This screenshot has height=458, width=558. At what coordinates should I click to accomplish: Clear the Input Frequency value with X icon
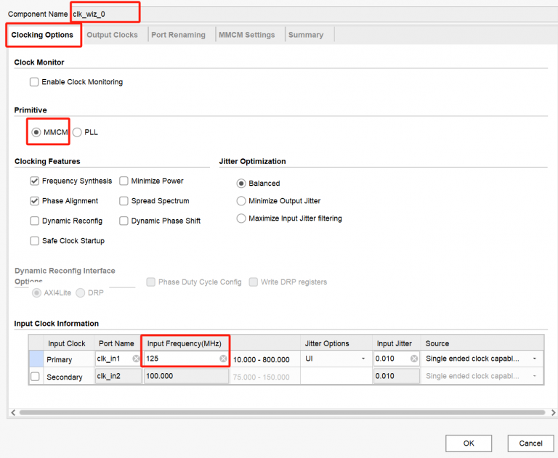pos(223,359)
